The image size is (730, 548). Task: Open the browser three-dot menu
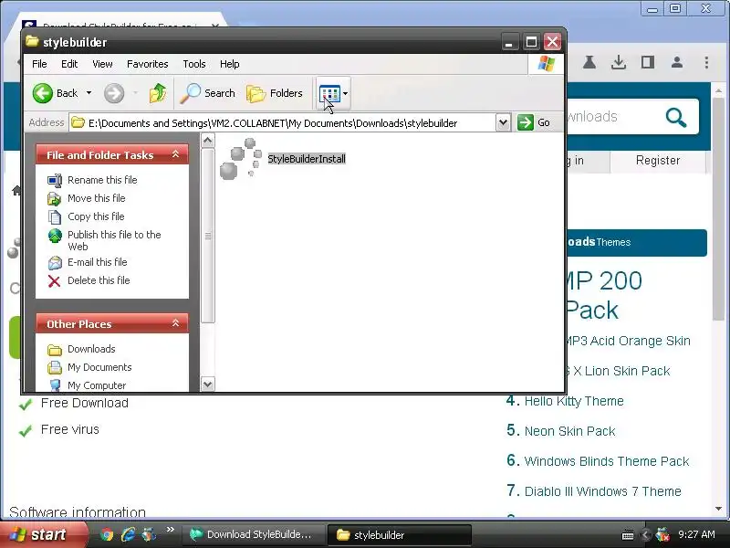(706, 62)
